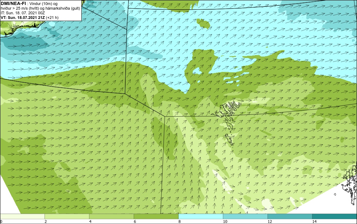
Task: Click the 12–14 m/s legend color swatch
Action: pos(290,216)
